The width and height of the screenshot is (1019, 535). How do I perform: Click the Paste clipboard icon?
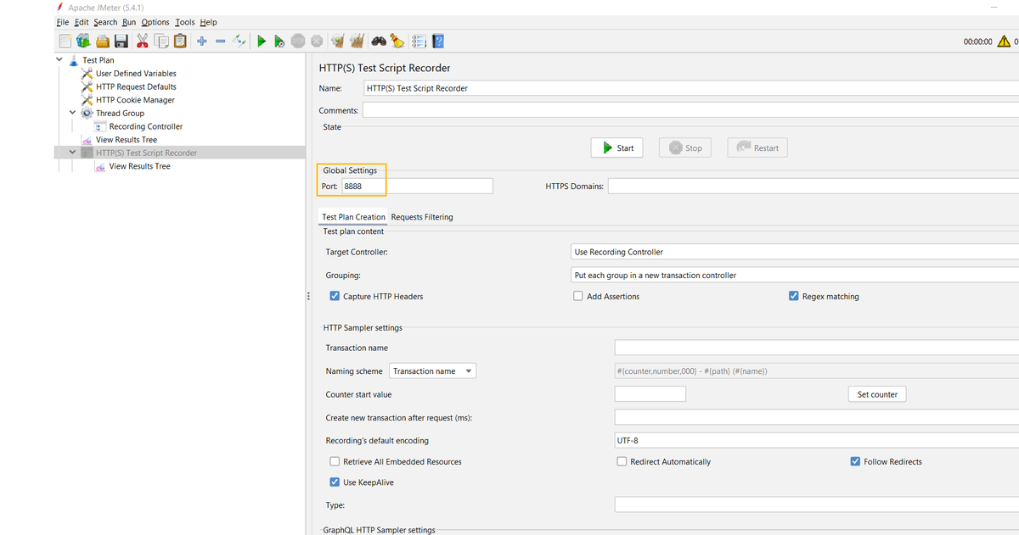[x=180, y=41]
